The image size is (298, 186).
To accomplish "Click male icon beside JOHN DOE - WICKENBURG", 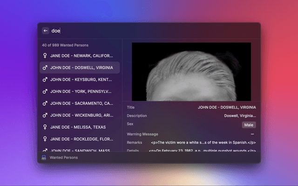I will click(45, 115).
